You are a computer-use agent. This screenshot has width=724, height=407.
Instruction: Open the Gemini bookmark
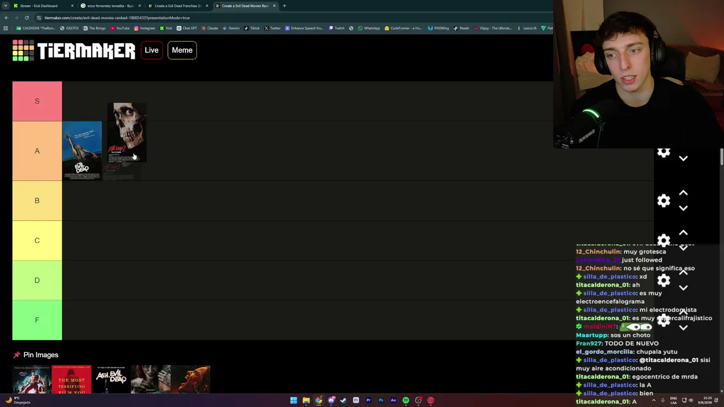231,28
